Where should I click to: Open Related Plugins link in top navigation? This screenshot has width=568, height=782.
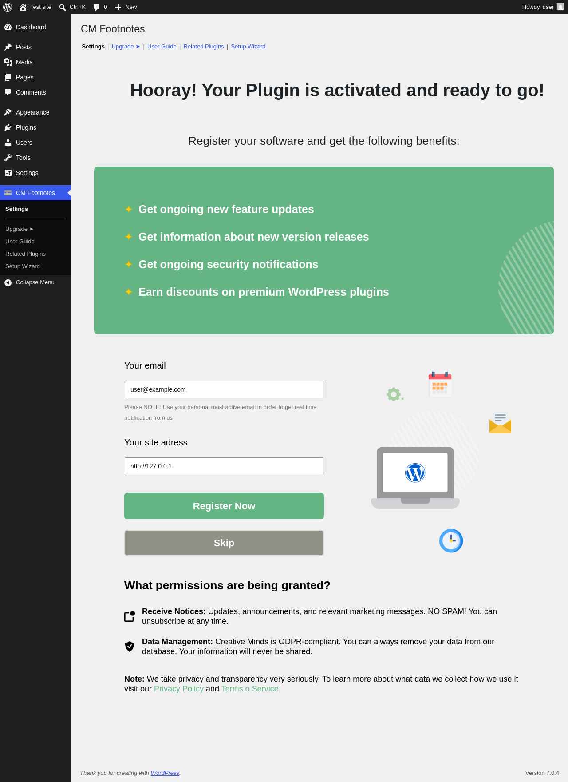pos(204,47)
